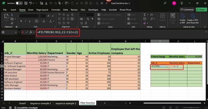
Task: Switch to the Sequence example 2 sheet
Action: click(40, 103)
